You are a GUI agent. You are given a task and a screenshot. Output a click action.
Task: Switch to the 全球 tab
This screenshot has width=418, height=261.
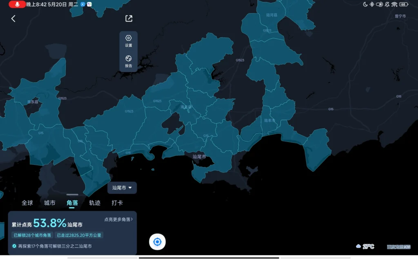[27, 203]
